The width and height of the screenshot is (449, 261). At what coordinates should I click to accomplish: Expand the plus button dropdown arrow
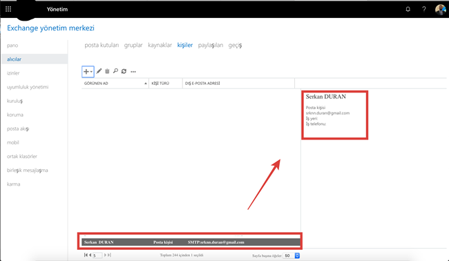pos(91,72)
